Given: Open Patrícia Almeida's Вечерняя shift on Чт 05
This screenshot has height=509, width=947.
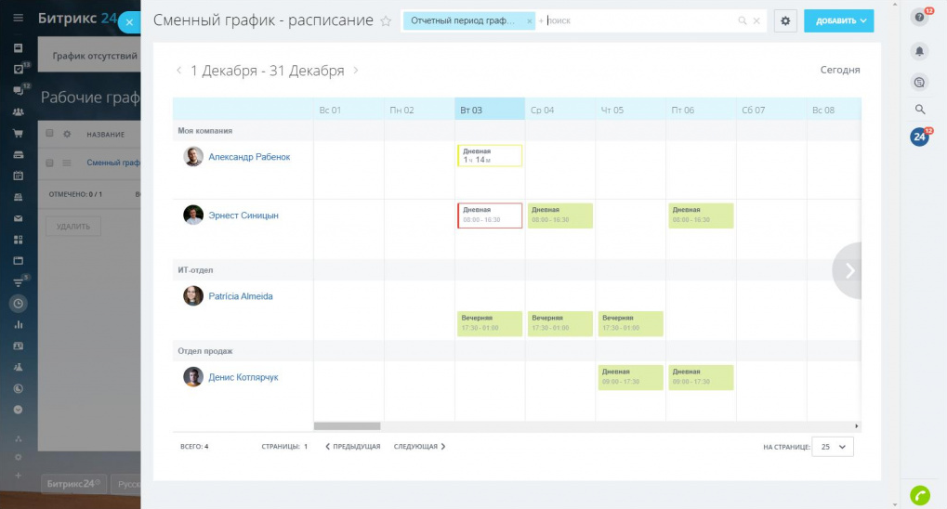Looking at the screenshot, I should pos(630,323).
